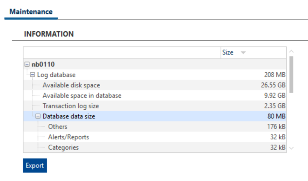
Task: Click the scrollbar up arrow
Action: [291, 51]
